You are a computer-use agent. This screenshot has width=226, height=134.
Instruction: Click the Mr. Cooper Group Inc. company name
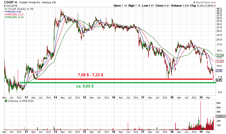(28, 3)
